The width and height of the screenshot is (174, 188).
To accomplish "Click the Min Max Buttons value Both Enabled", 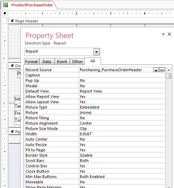I will pos(92,177).
